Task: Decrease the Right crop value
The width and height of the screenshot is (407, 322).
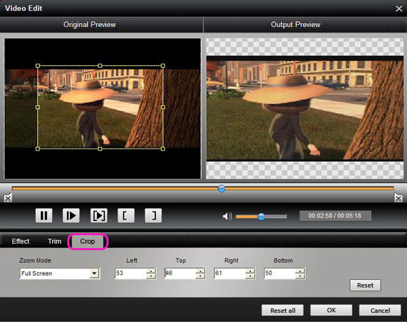Action: [x=250, y=276]
